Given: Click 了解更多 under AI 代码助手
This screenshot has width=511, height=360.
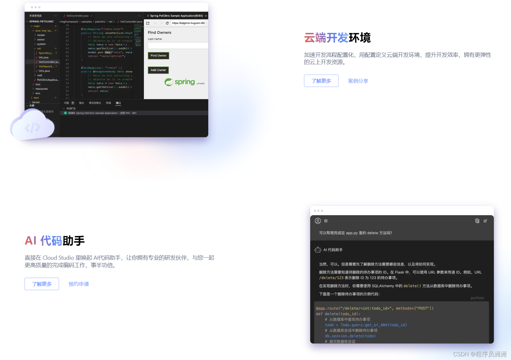Looking at the screenshot, I should (x=42, y=284).
